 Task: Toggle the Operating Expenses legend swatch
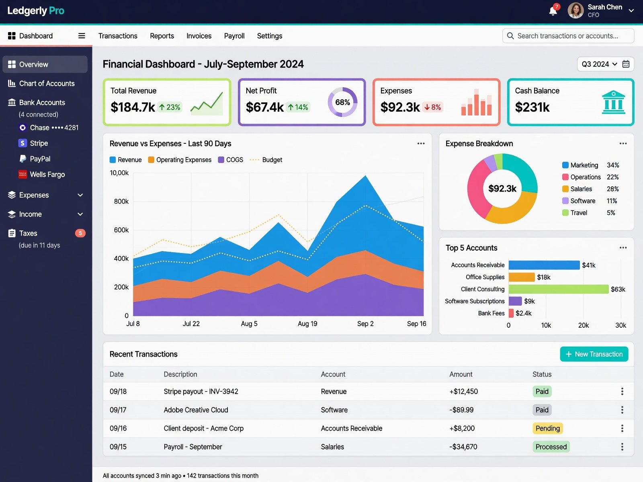(x=151, y=160)
